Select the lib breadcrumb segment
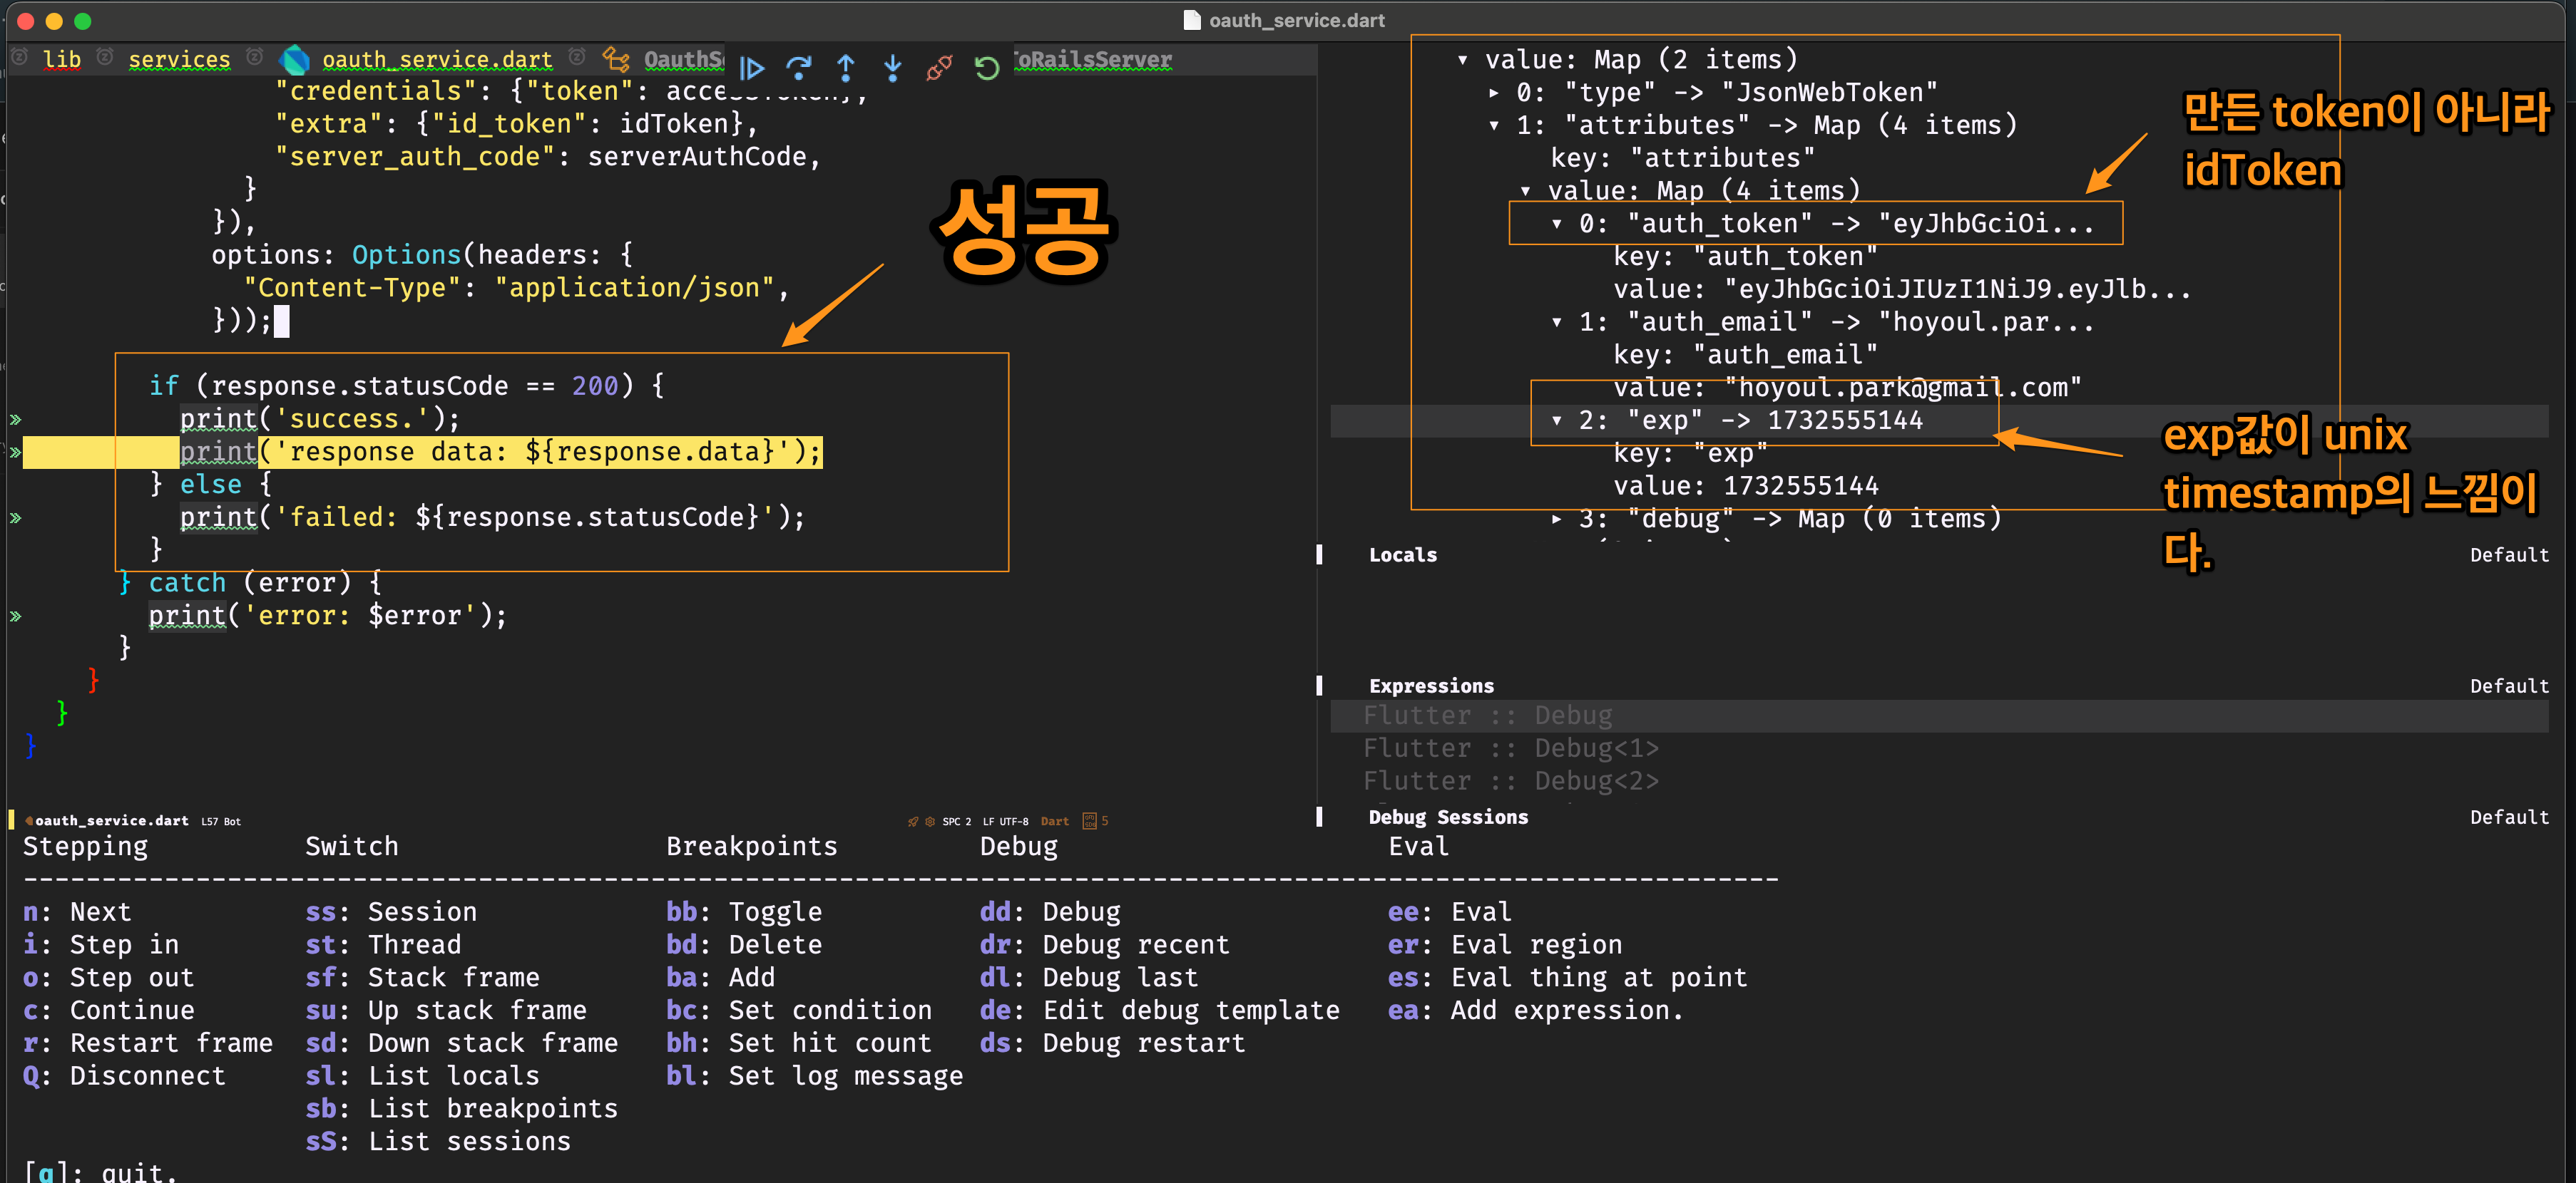The width and height of the screenshot is (2576, 1183). pyautogui.click(x=62, y=60)
